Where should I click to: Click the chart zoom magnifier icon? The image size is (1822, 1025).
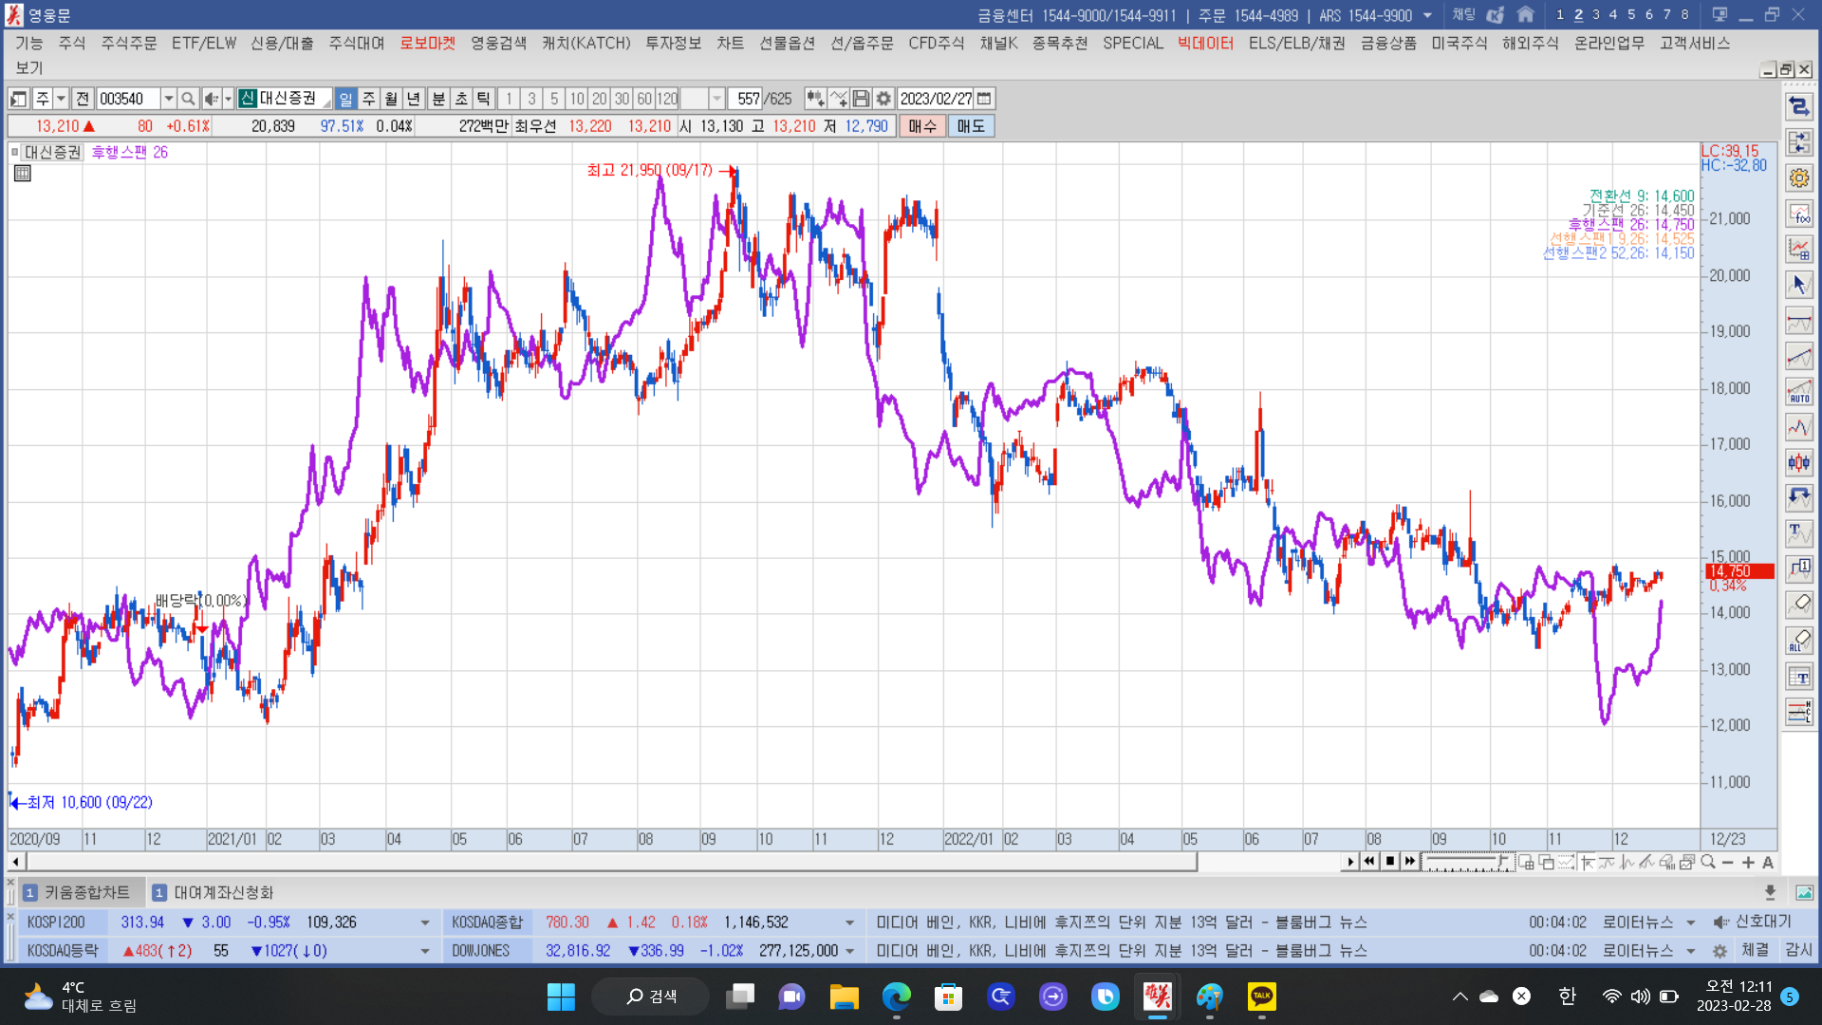(1708, 862)
